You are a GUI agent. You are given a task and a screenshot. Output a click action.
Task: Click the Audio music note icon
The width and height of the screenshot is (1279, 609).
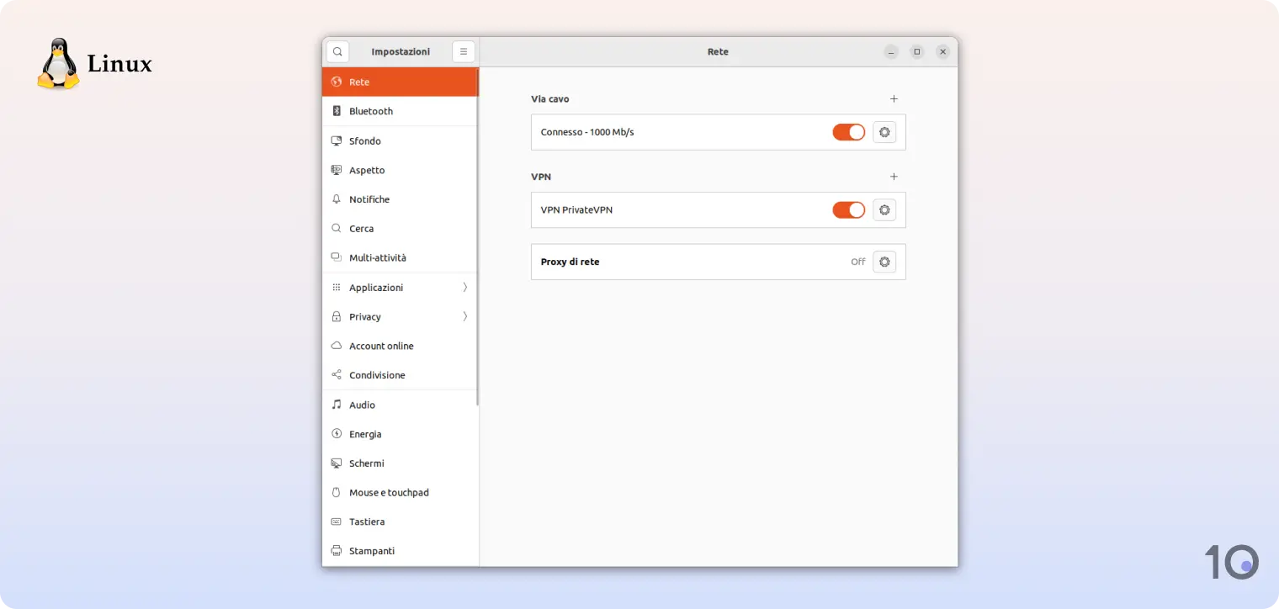(337, 405)
